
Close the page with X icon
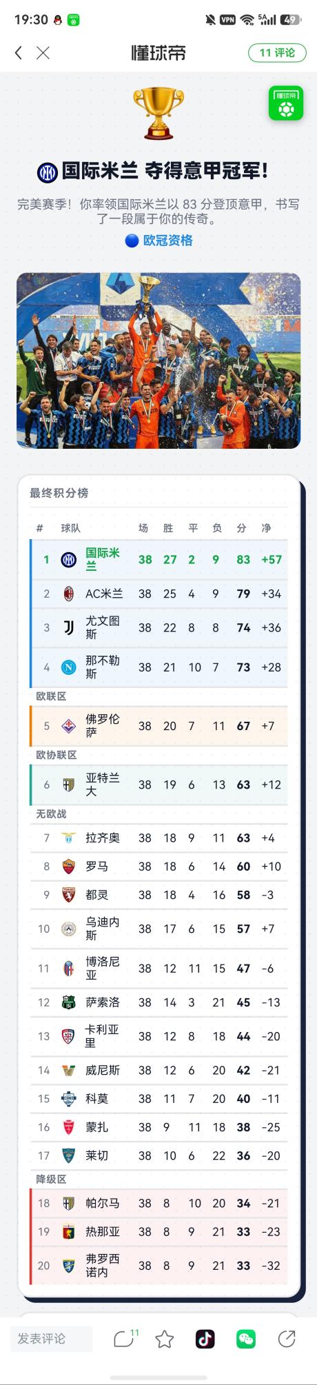43,52
